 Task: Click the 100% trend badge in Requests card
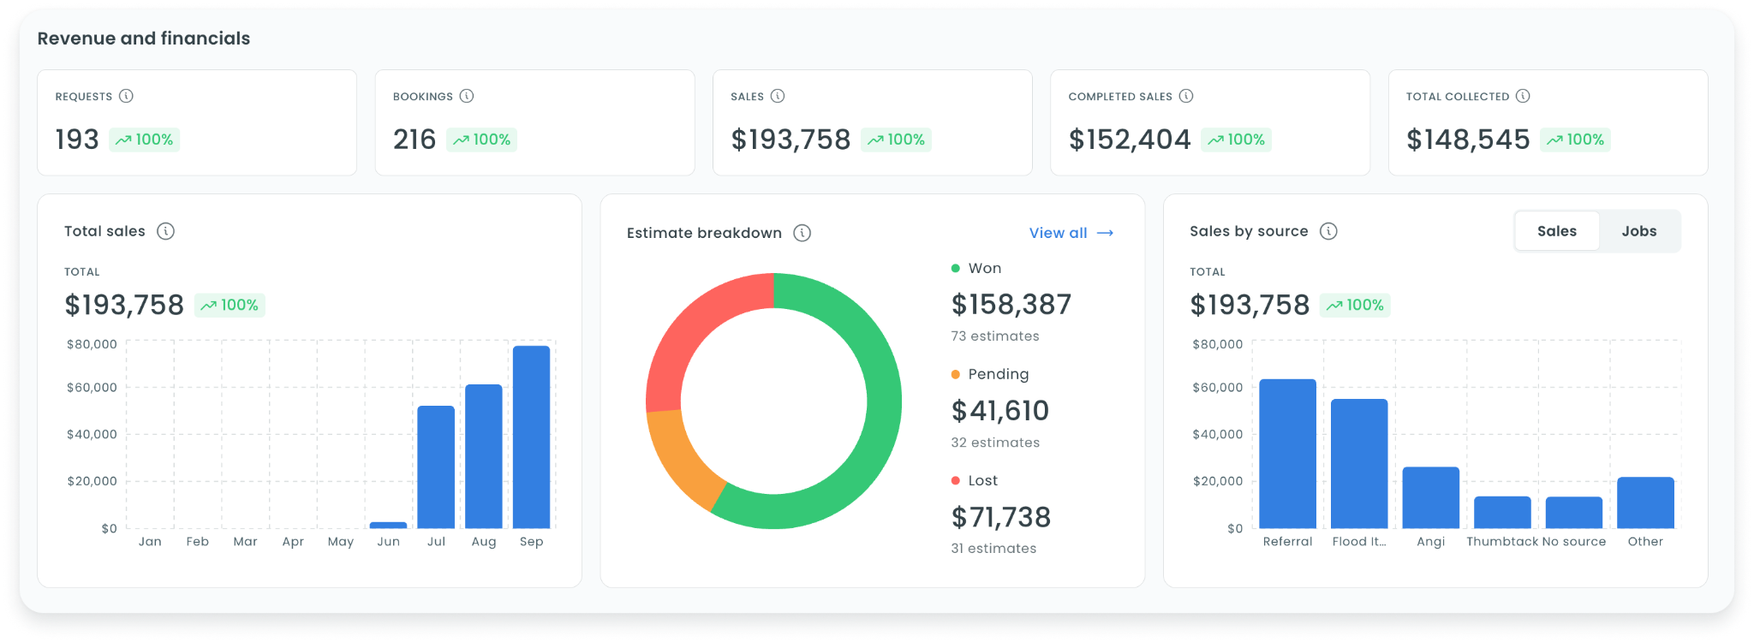coord(145,140)
